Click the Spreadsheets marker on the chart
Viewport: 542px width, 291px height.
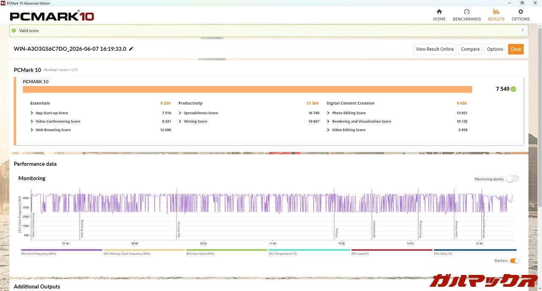(374, 229)
